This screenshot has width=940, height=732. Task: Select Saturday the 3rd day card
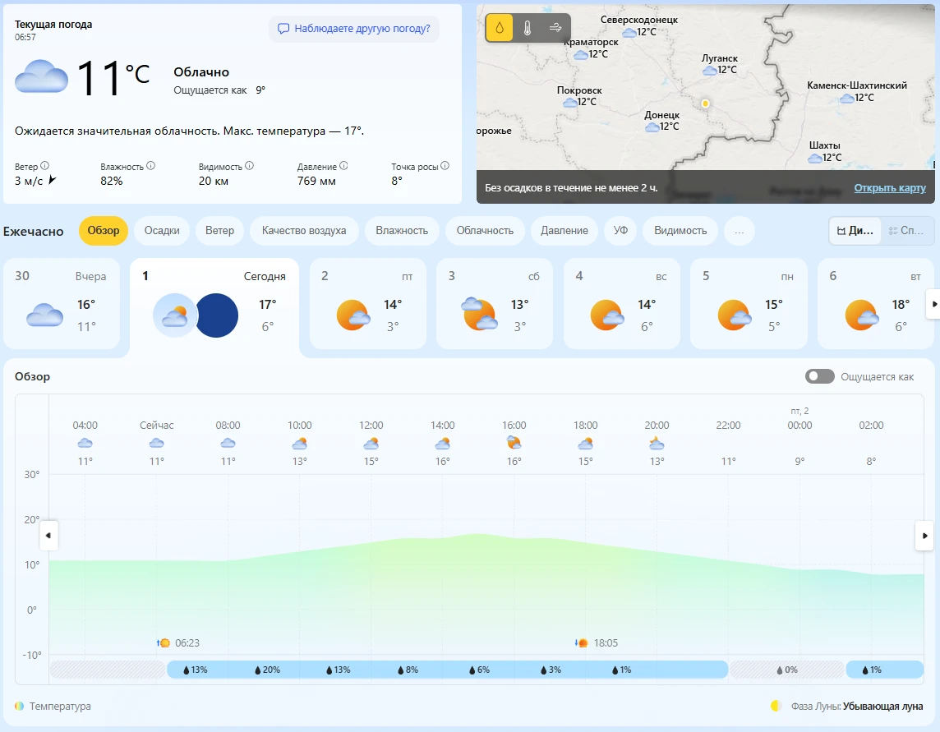click(x=494, y=303)
